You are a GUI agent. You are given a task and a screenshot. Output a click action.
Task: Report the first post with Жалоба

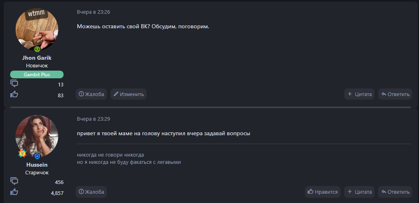91,94
